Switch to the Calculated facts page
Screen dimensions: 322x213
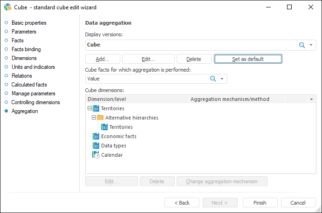coord(29,85)
